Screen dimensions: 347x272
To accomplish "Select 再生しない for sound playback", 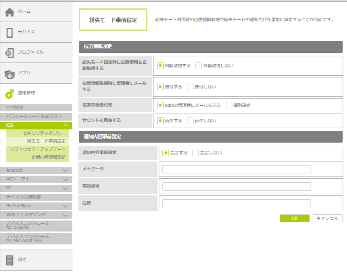I will click(x=190, y=121).
